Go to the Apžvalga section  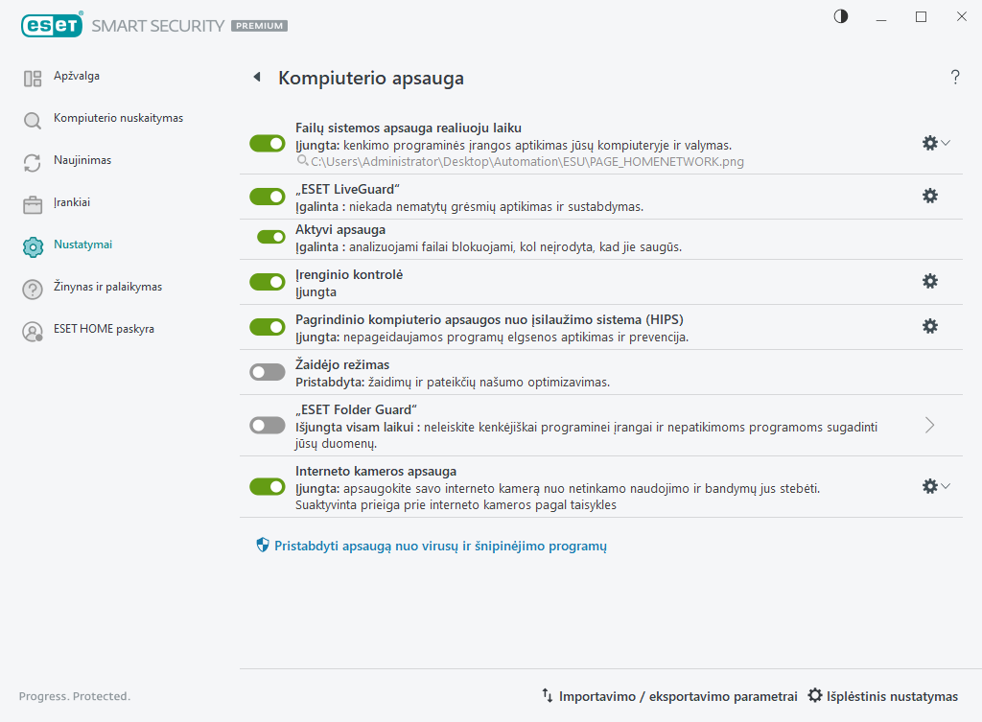point(76,77)
